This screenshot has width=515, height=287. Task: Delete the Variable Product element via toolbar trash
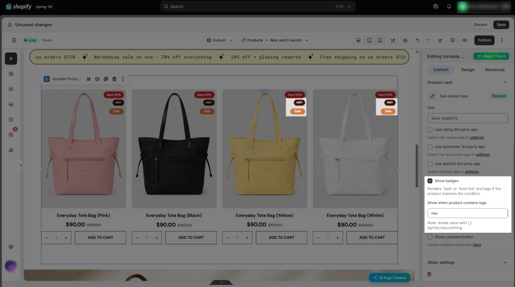click(114, 79)
